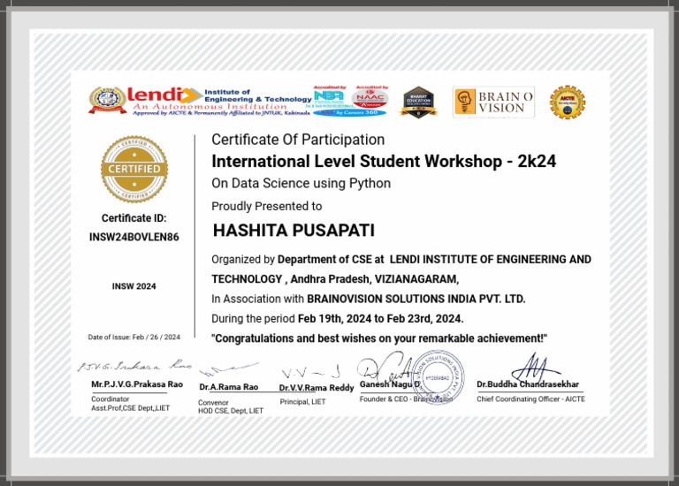Click the name 'Dr.V.V.Rama Reddy'

(x=317, y=388)
